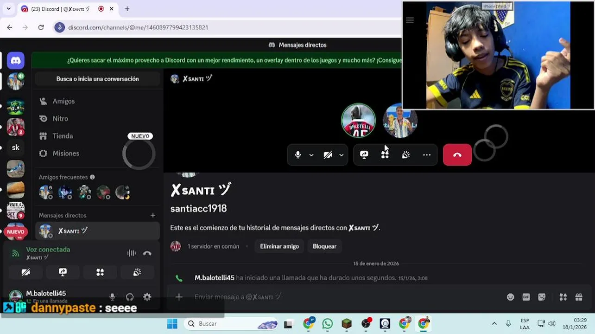Viewport: 595px width, 334px height.
Task: Send a gift with the gift icon
Action: (x=579, y=297)
